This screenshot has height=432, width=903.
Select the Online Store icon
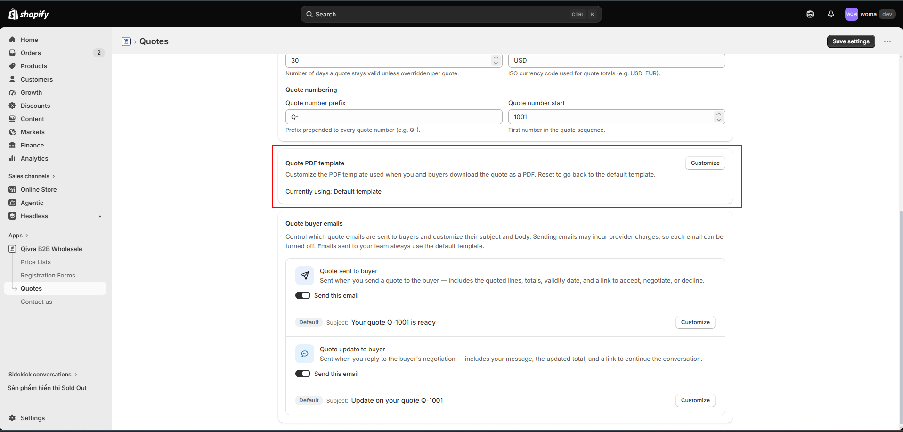tap(13, 189)
